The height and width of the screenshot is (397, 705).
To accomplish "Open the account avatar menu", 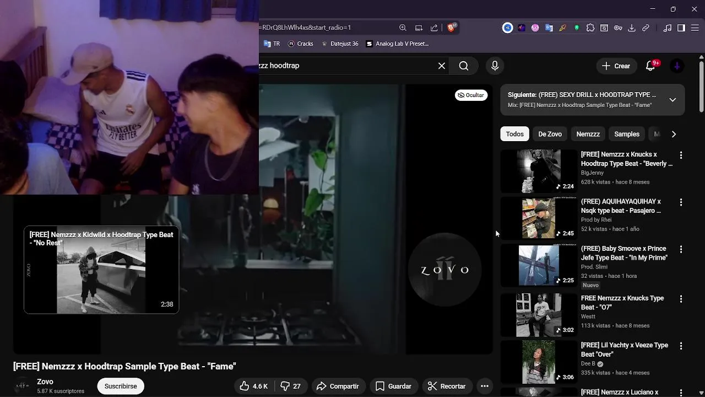I will [x=677, y=66].
